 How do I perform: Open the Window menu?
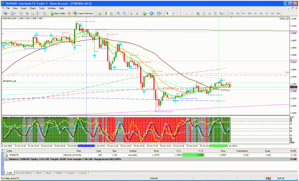(x=52, y=9)
